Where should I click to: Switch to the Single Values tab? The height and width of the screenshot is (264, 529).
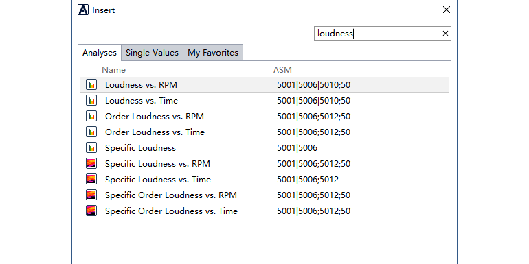(152, 53)
